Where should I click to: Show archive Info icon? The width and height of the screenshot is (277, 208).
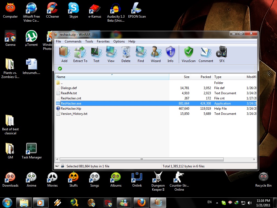(x=170, y=54)
